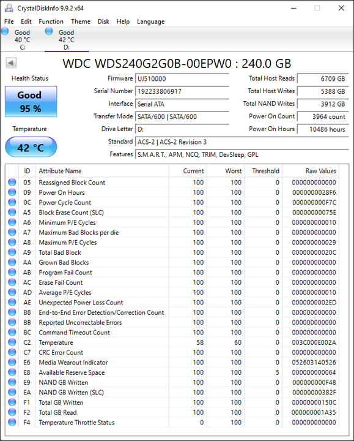The width and height of the screenshot is (354, 441).
Task: Click the previous disk arrow icon
Action: (x=11, y=62)
